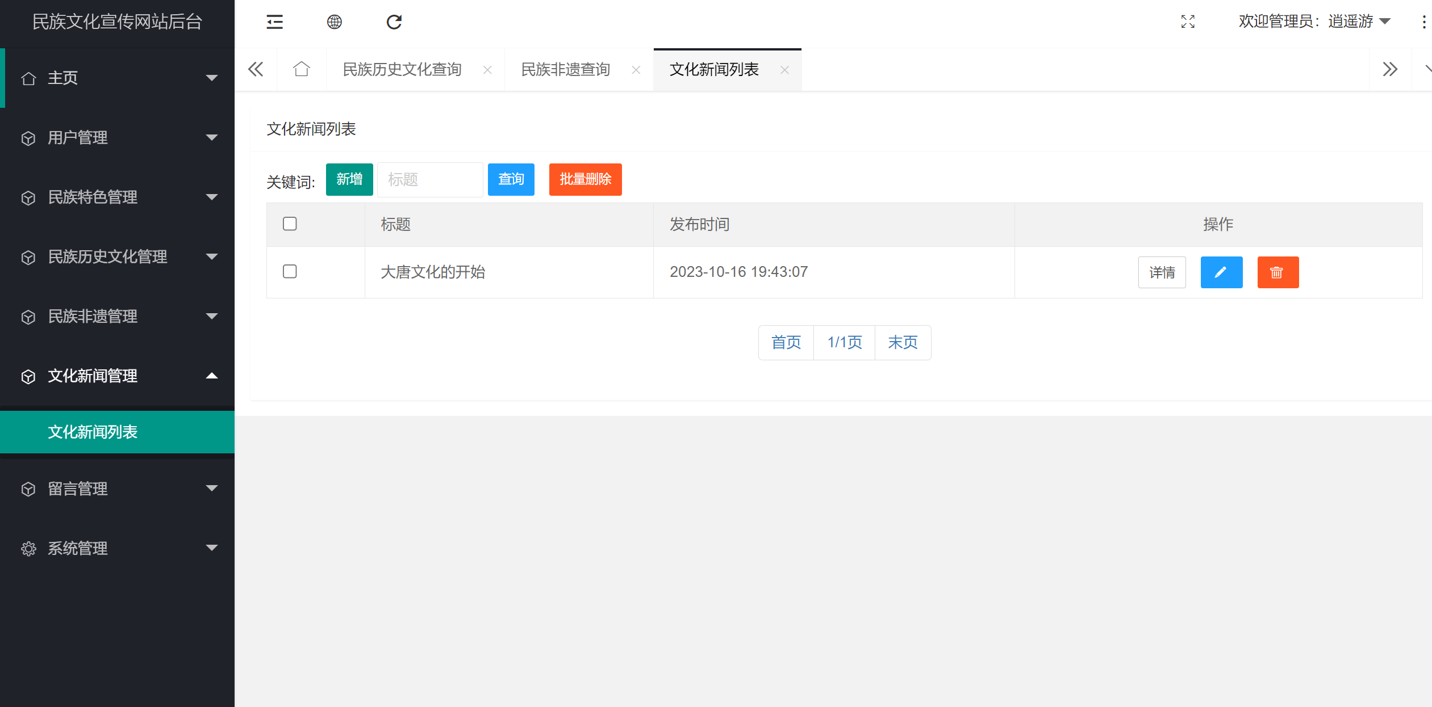Click the refresh page icon
The width and height of the screenshot is (1432, 707).
point(394,22)
